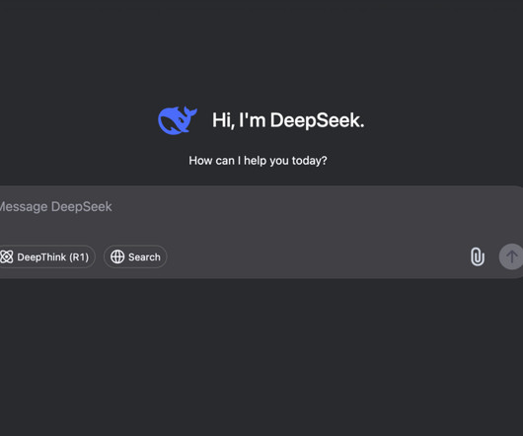Click the DeepSeek whale logo

(x=178, y=120)
